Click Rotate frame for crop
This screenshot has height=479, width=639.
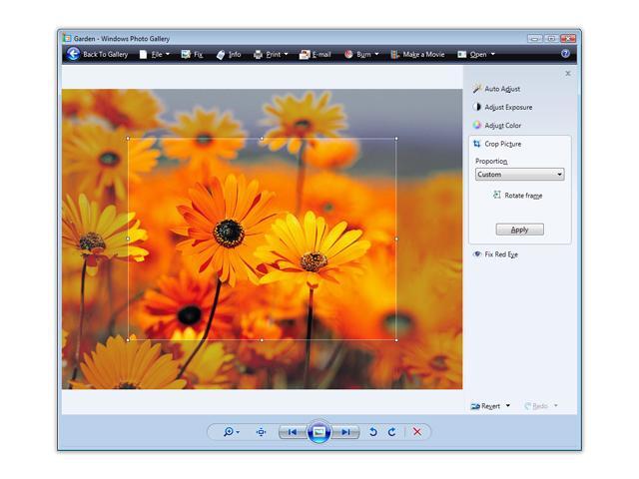tap(522, 196)
